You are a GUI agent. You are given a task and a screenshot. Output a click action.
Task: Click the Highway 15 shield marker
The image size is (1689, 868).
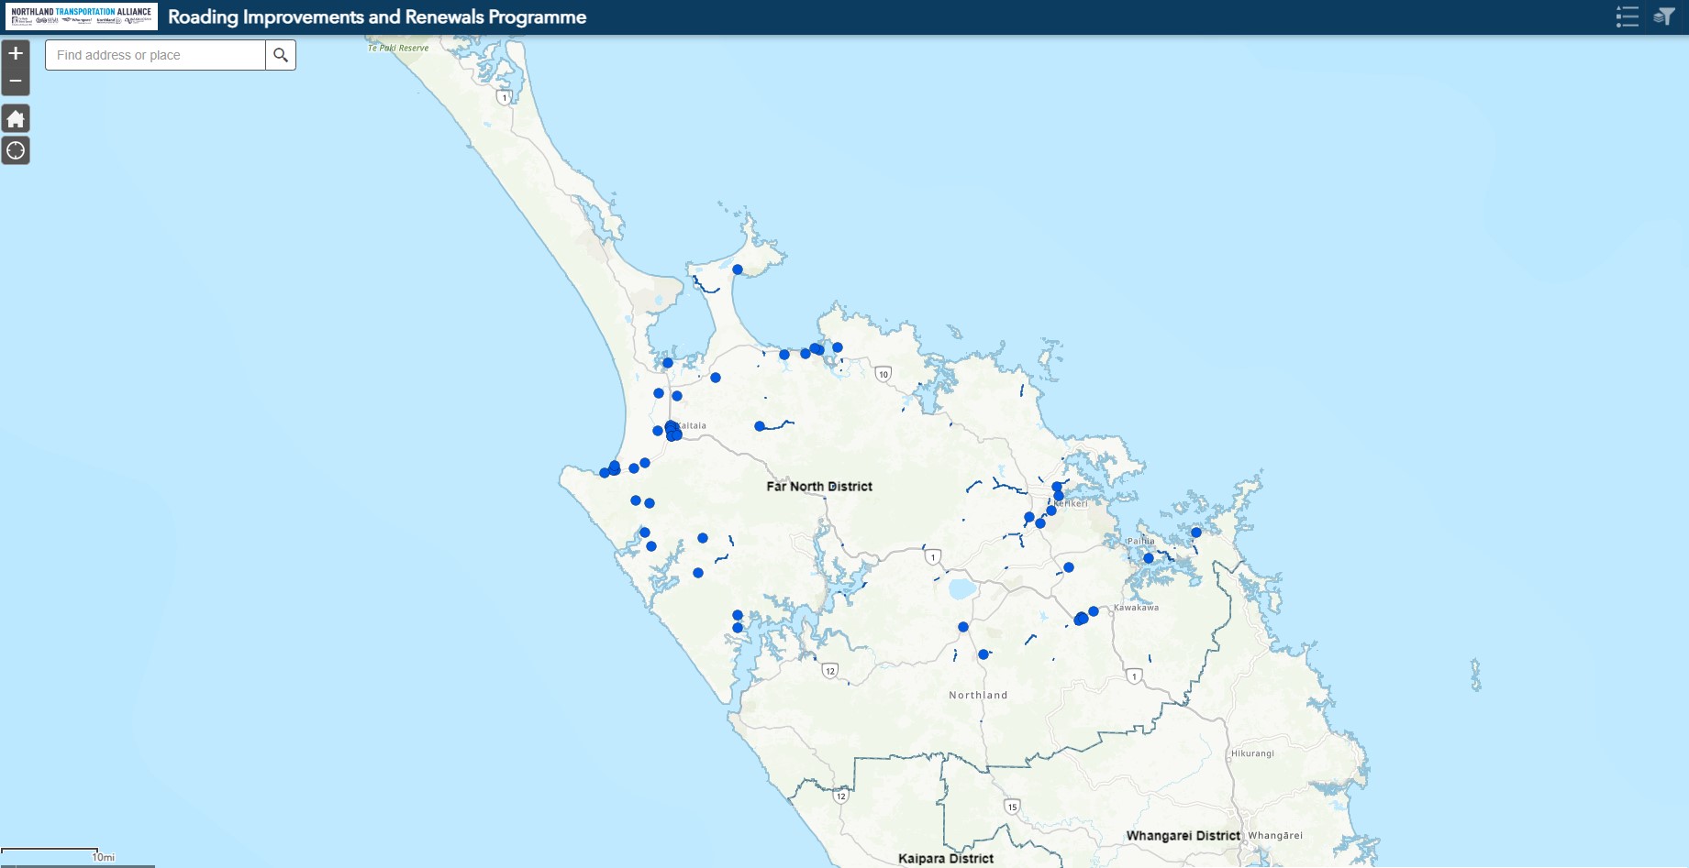point(1012,807)
